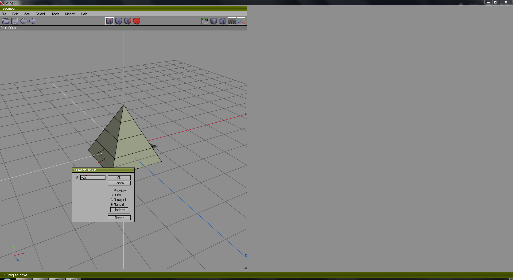
Task: Click the Numeric Input dialog title bar
Action: 103,170
